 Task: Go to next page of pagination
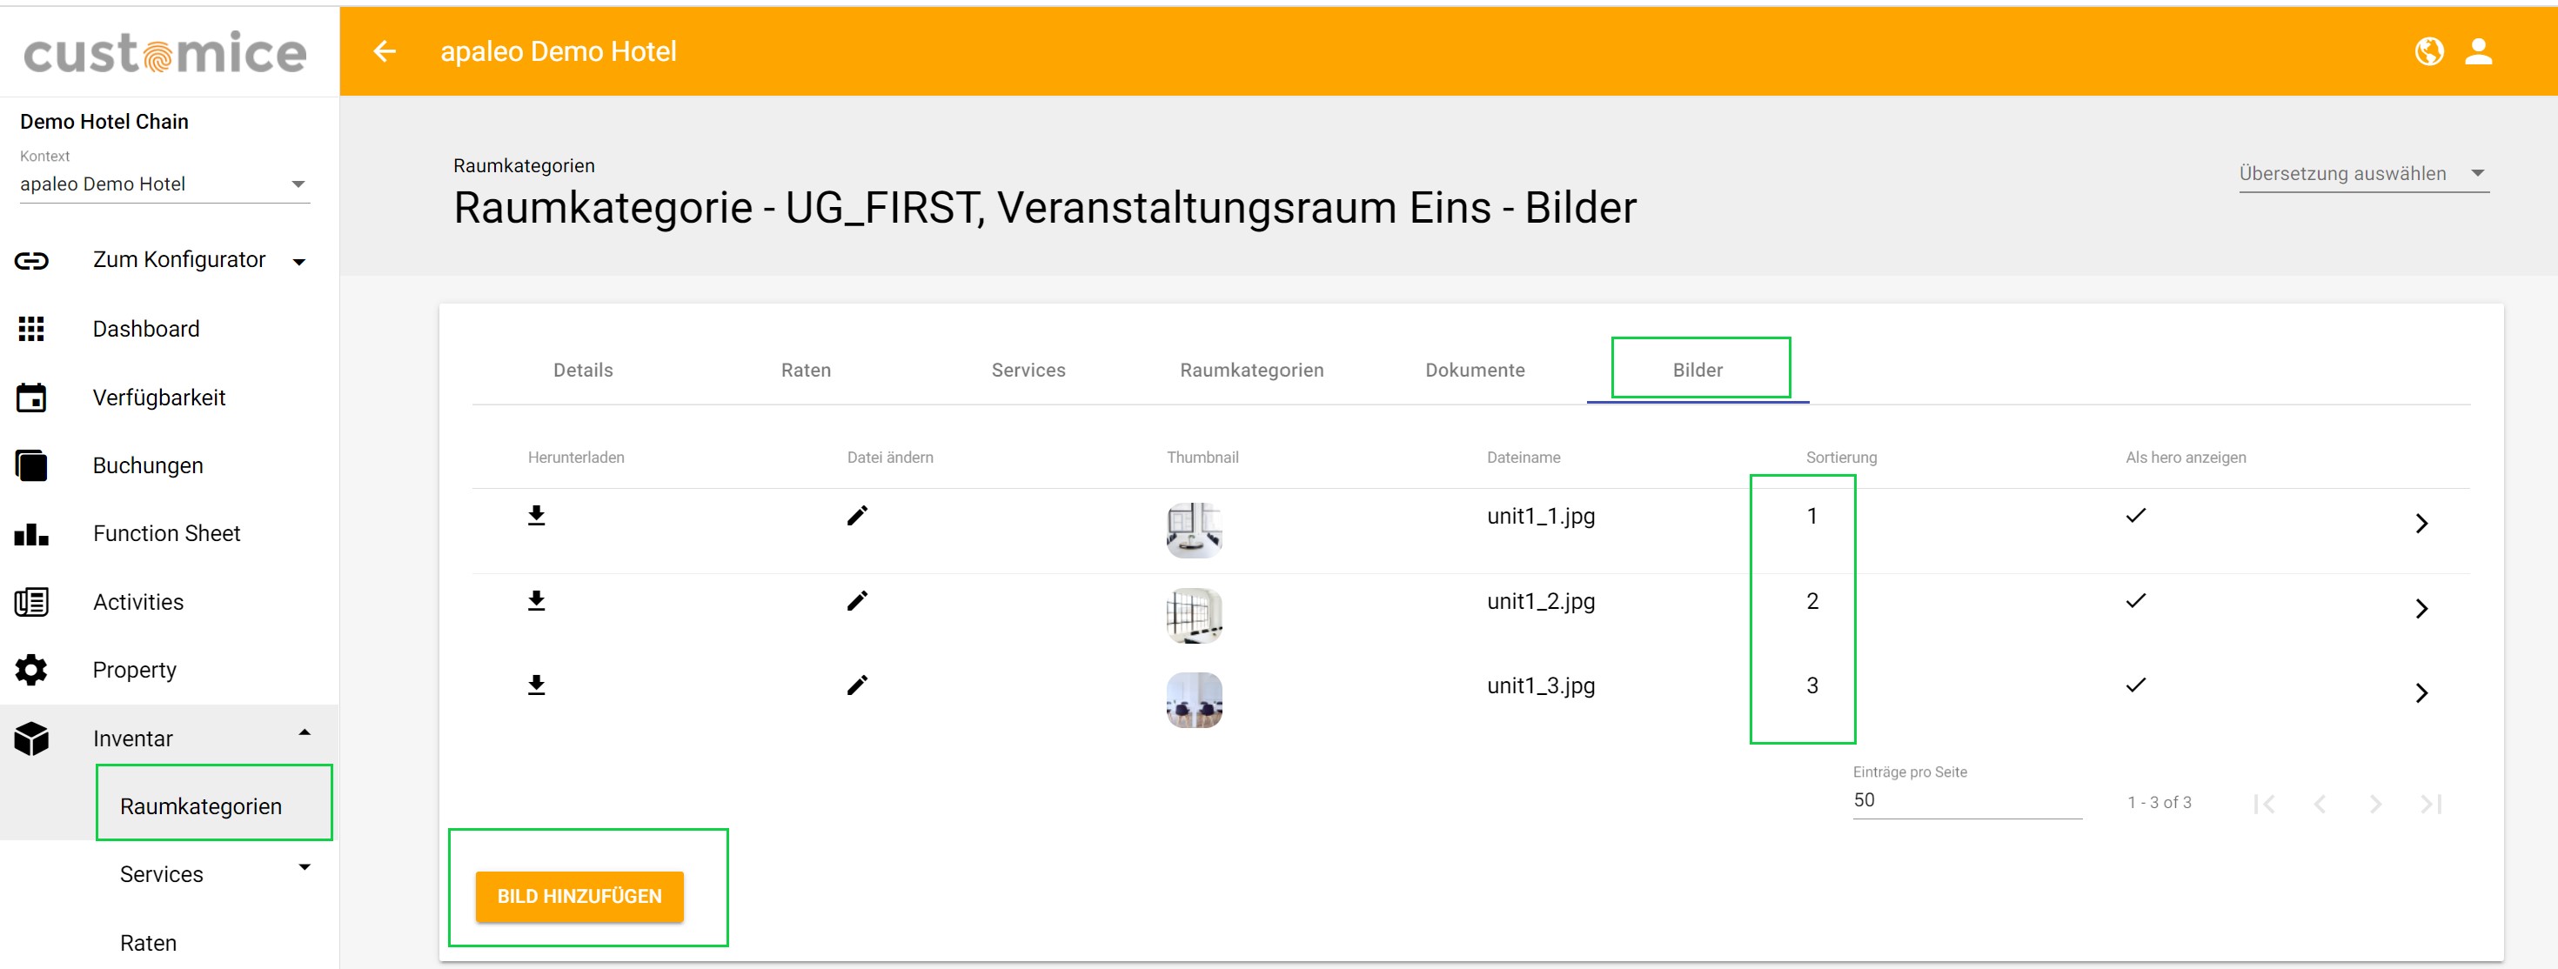2375,803
